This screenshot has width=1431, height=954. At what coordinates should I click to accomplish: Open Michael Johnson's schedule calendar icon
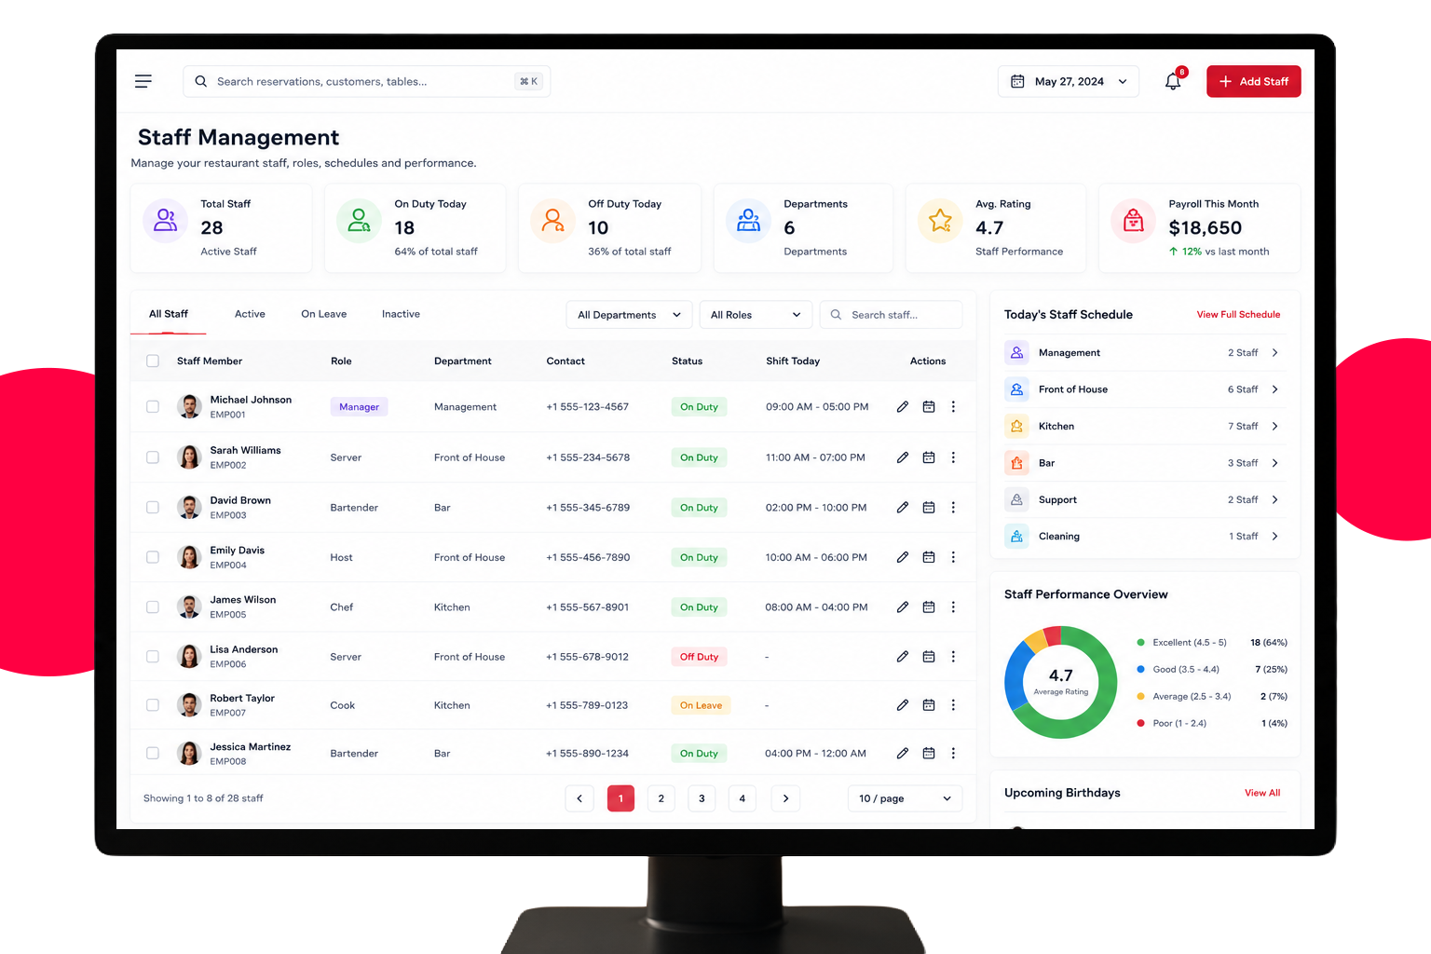click(x=929, y=407)
